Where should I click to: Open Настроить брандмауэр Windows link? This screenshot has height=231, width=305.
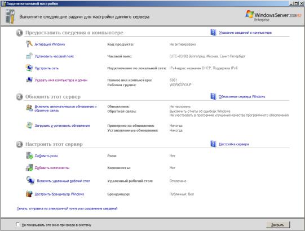click(59, 194)
